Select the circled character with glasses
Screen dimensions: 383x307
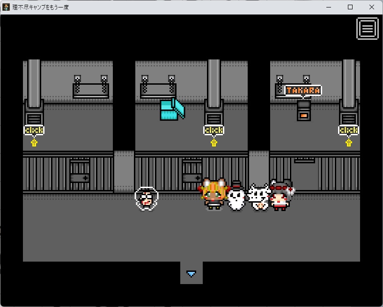(147, 198)
